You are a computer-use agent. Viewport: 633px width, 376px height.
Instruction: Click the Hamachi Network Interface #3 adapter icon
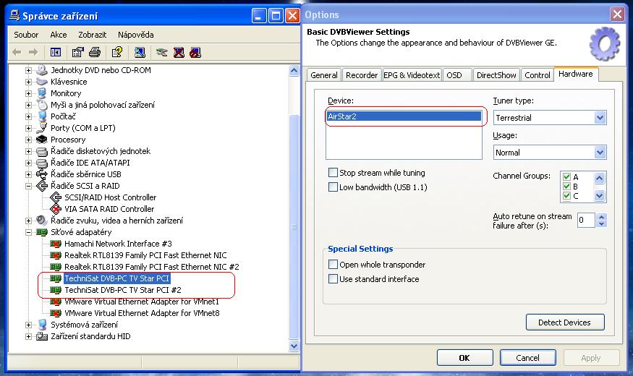point(55,244)
